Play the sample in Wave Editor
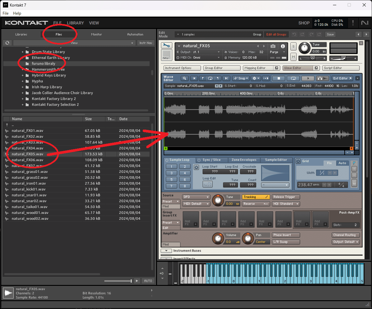The image size is (372, 309). point(308,78)
